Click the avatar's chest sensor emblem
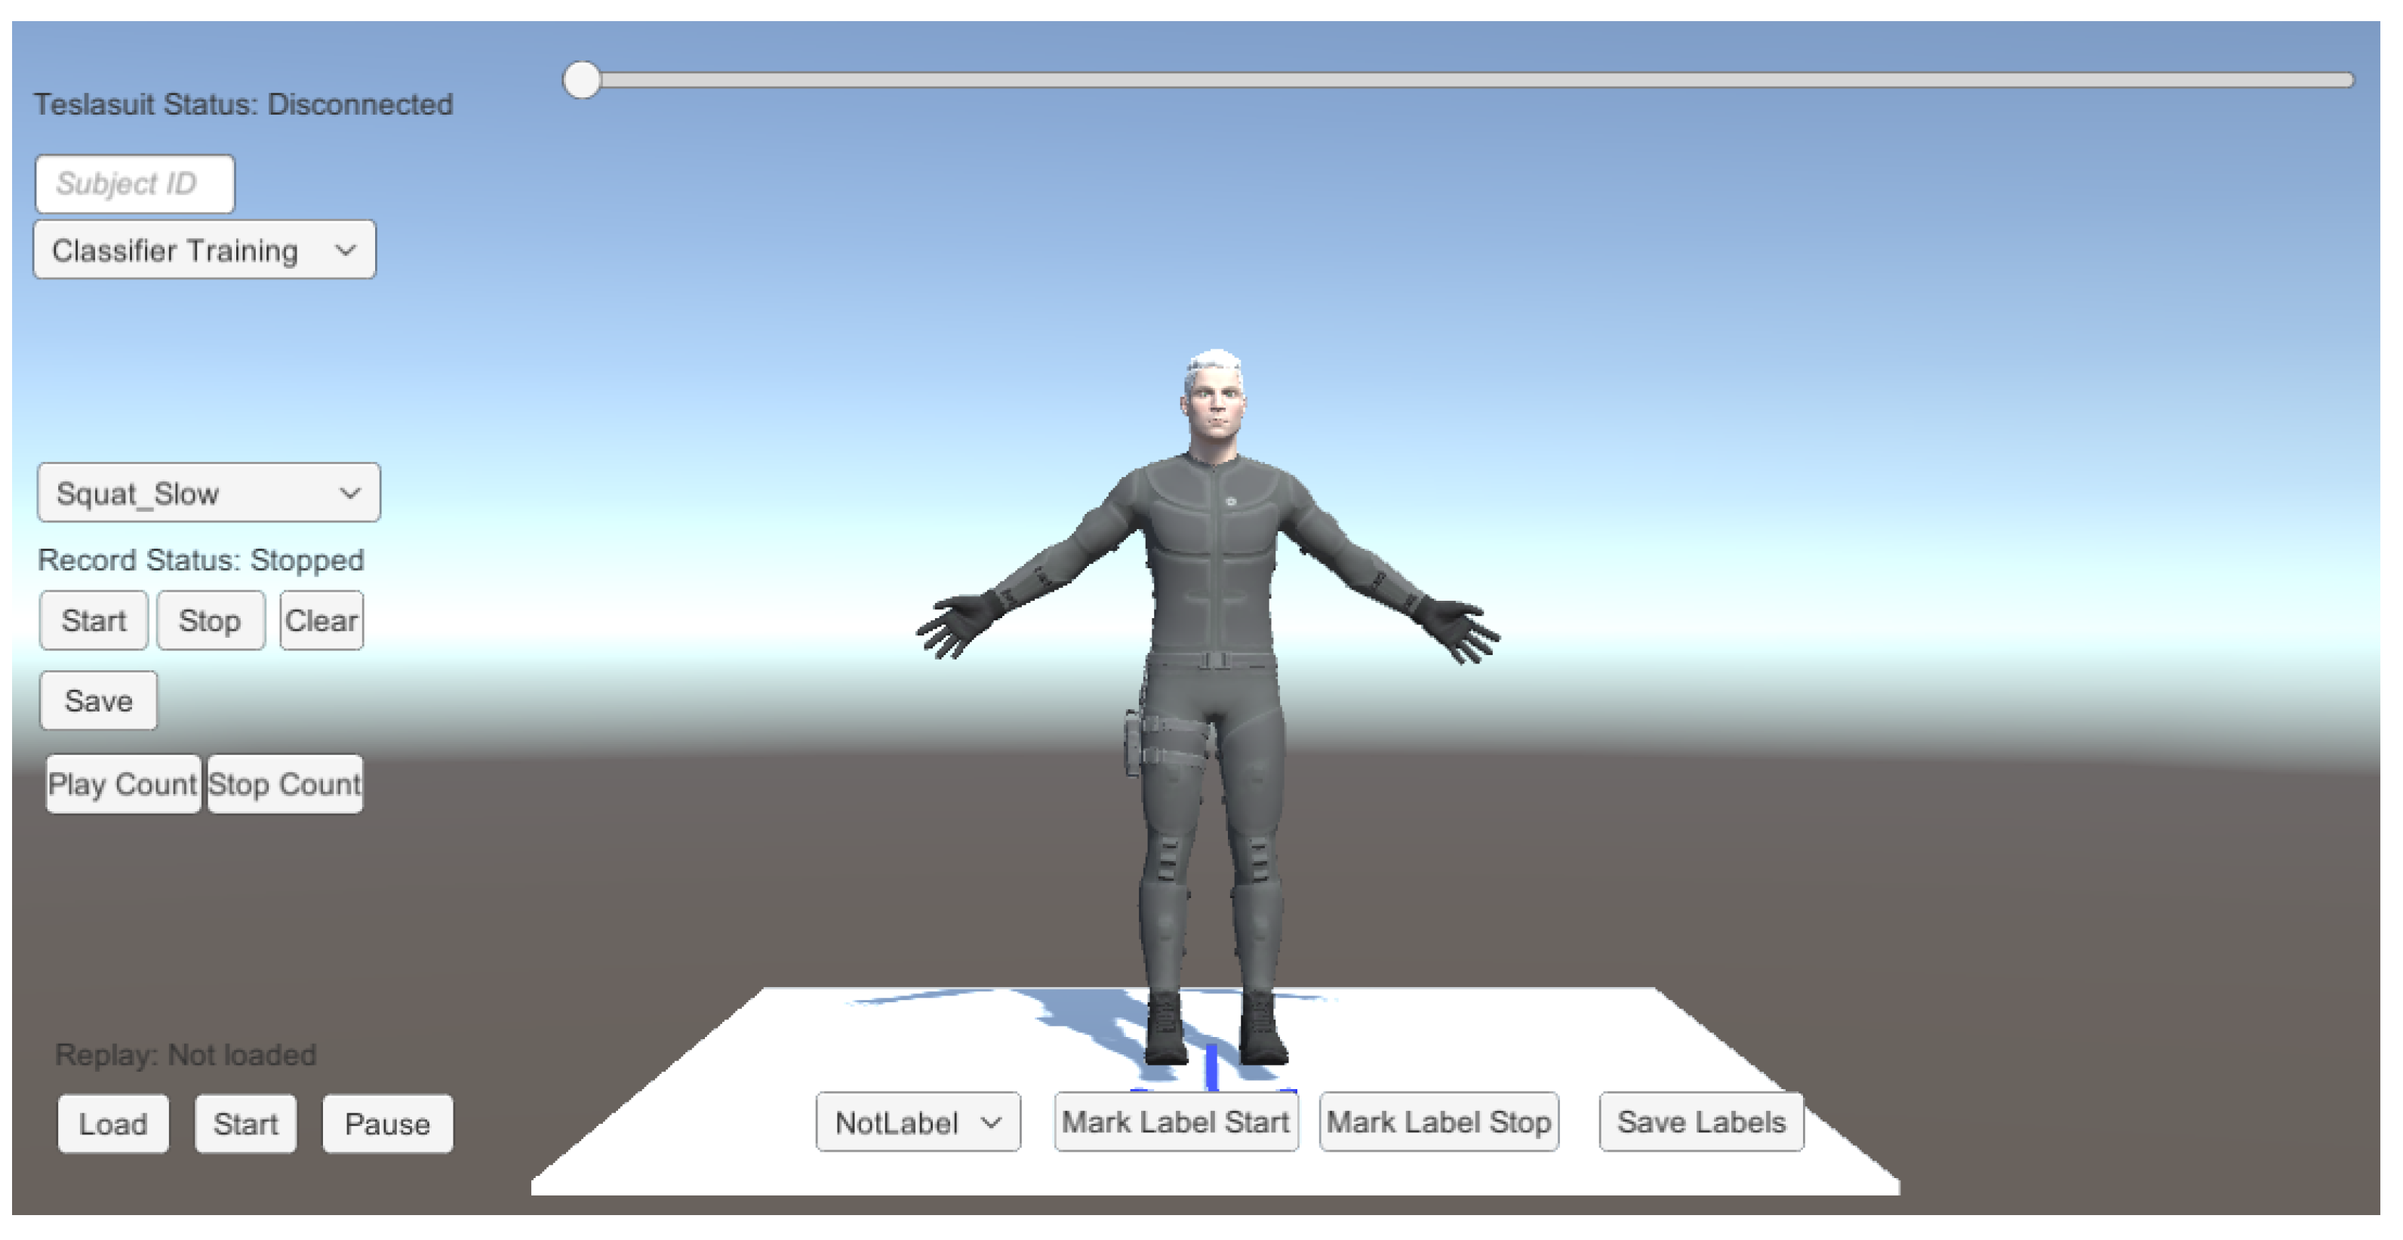This screenshot has width=2403, height=1240. point(1230,502)
